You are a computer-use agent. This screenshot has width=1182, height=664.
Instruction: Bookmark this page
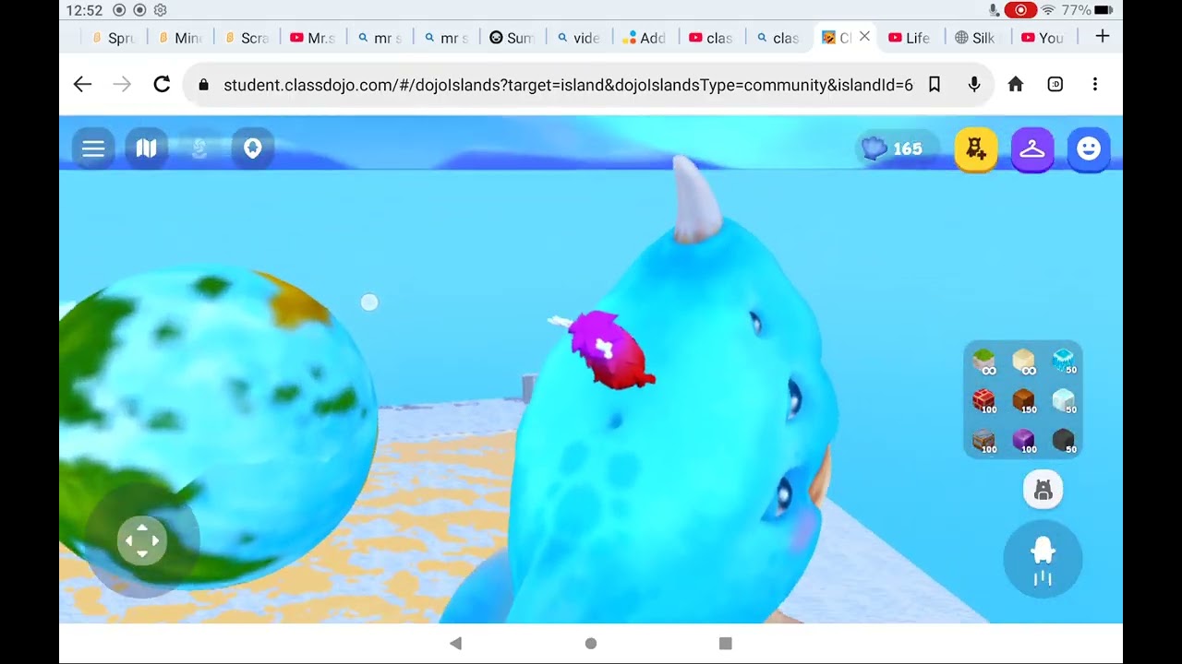pyautogui.click(x=935, y=85)
